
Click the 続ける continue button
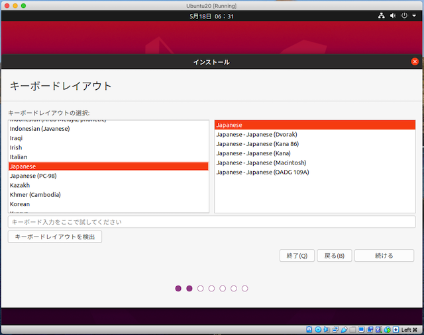[x=384, y=256]
